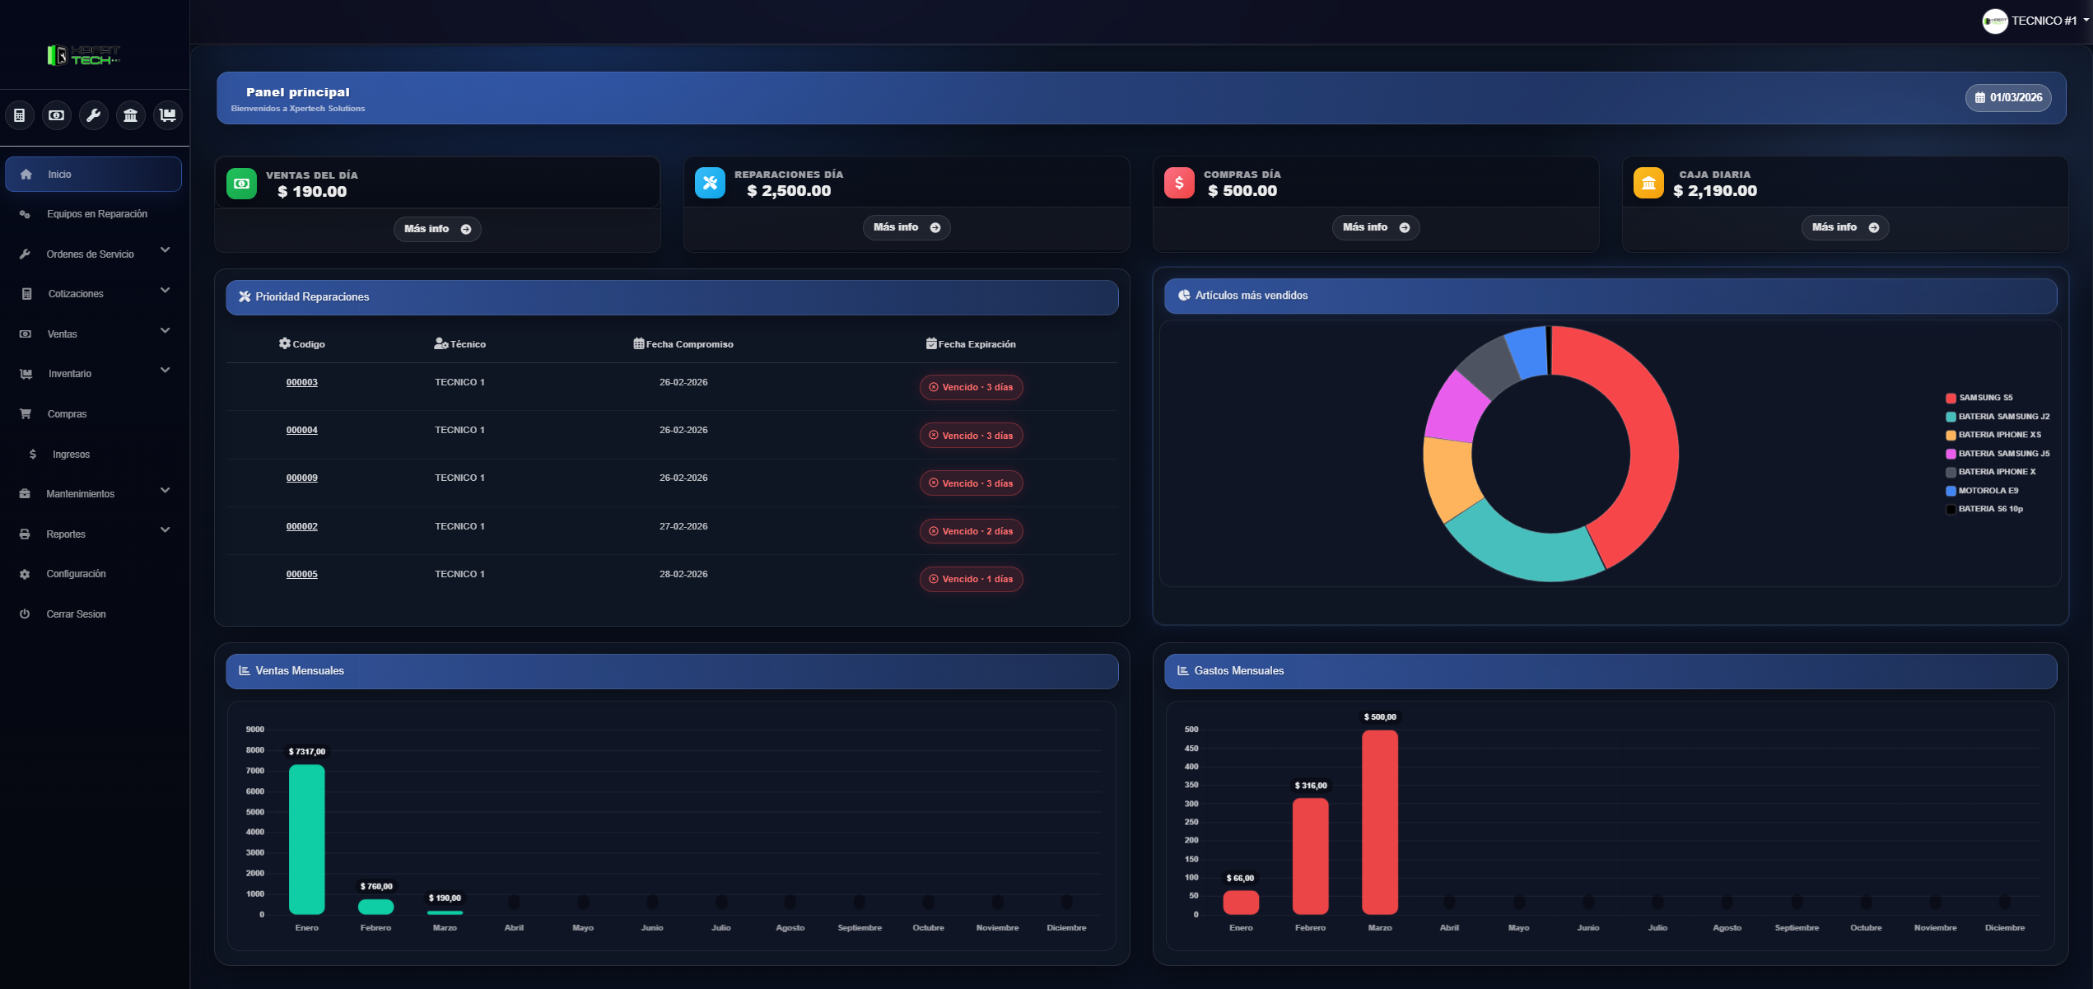Click the wrench repairs icon in the sidebar
Screen dimensions: 2093x989
93,115
